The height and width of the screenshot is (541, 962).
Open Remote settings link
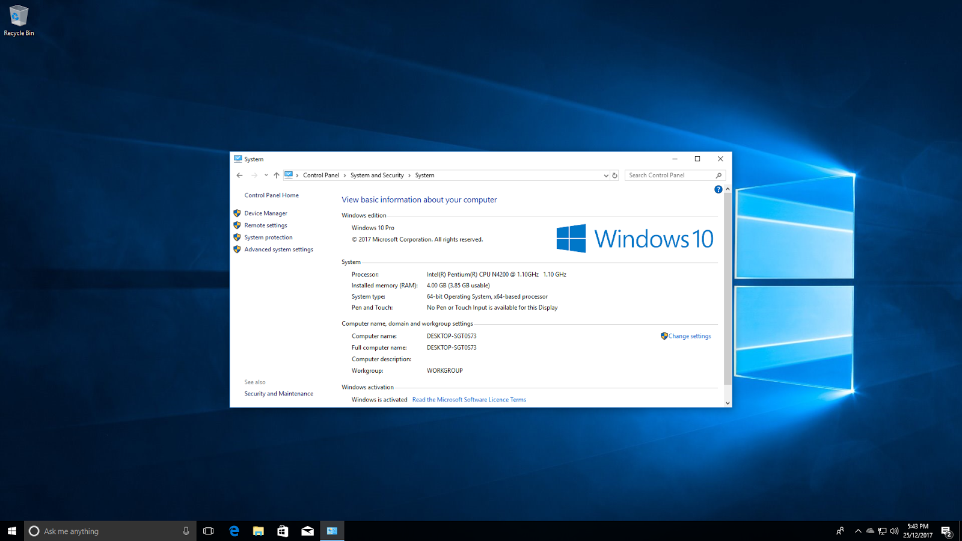click(x=266, y=225)
